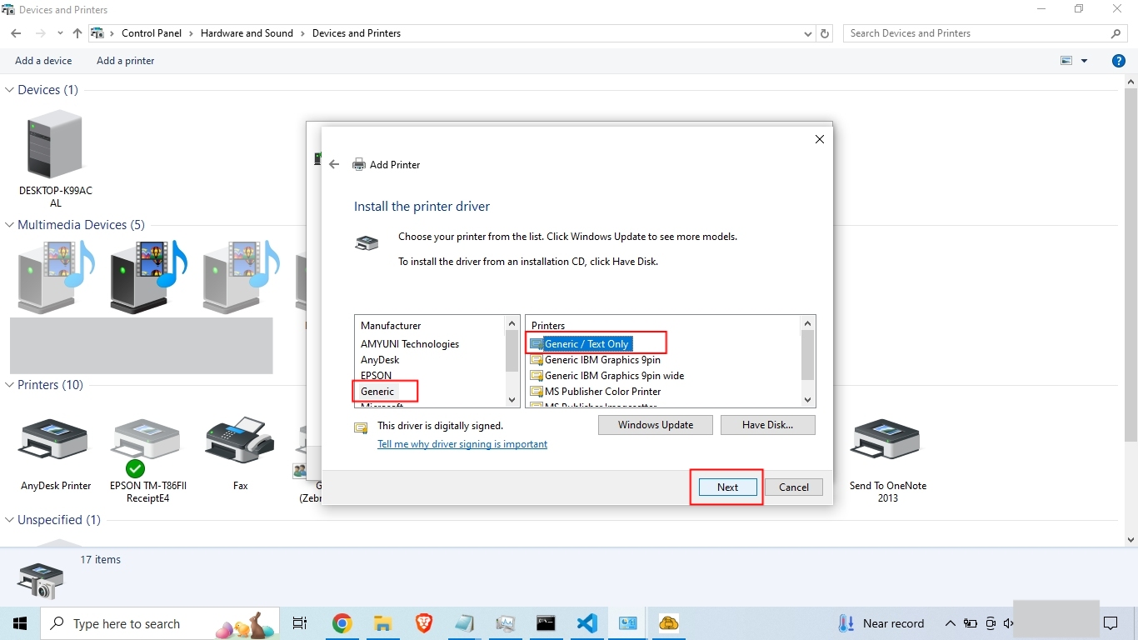Go up one level in Control Panel
This screenshot has height=640, width=1138.
(77, 33)
